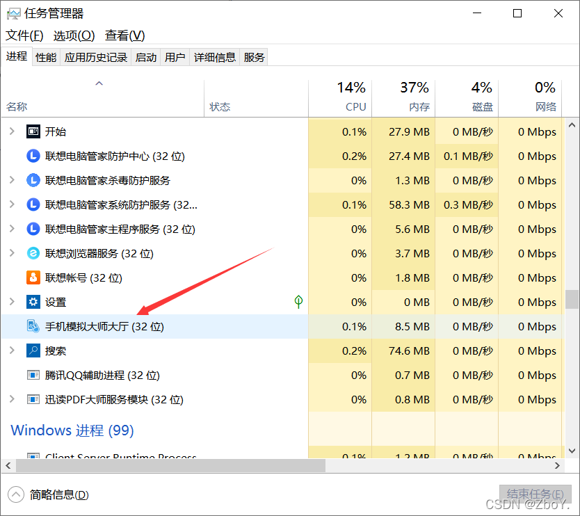Sort processes by 网络 column

click(x=530, y=97)
